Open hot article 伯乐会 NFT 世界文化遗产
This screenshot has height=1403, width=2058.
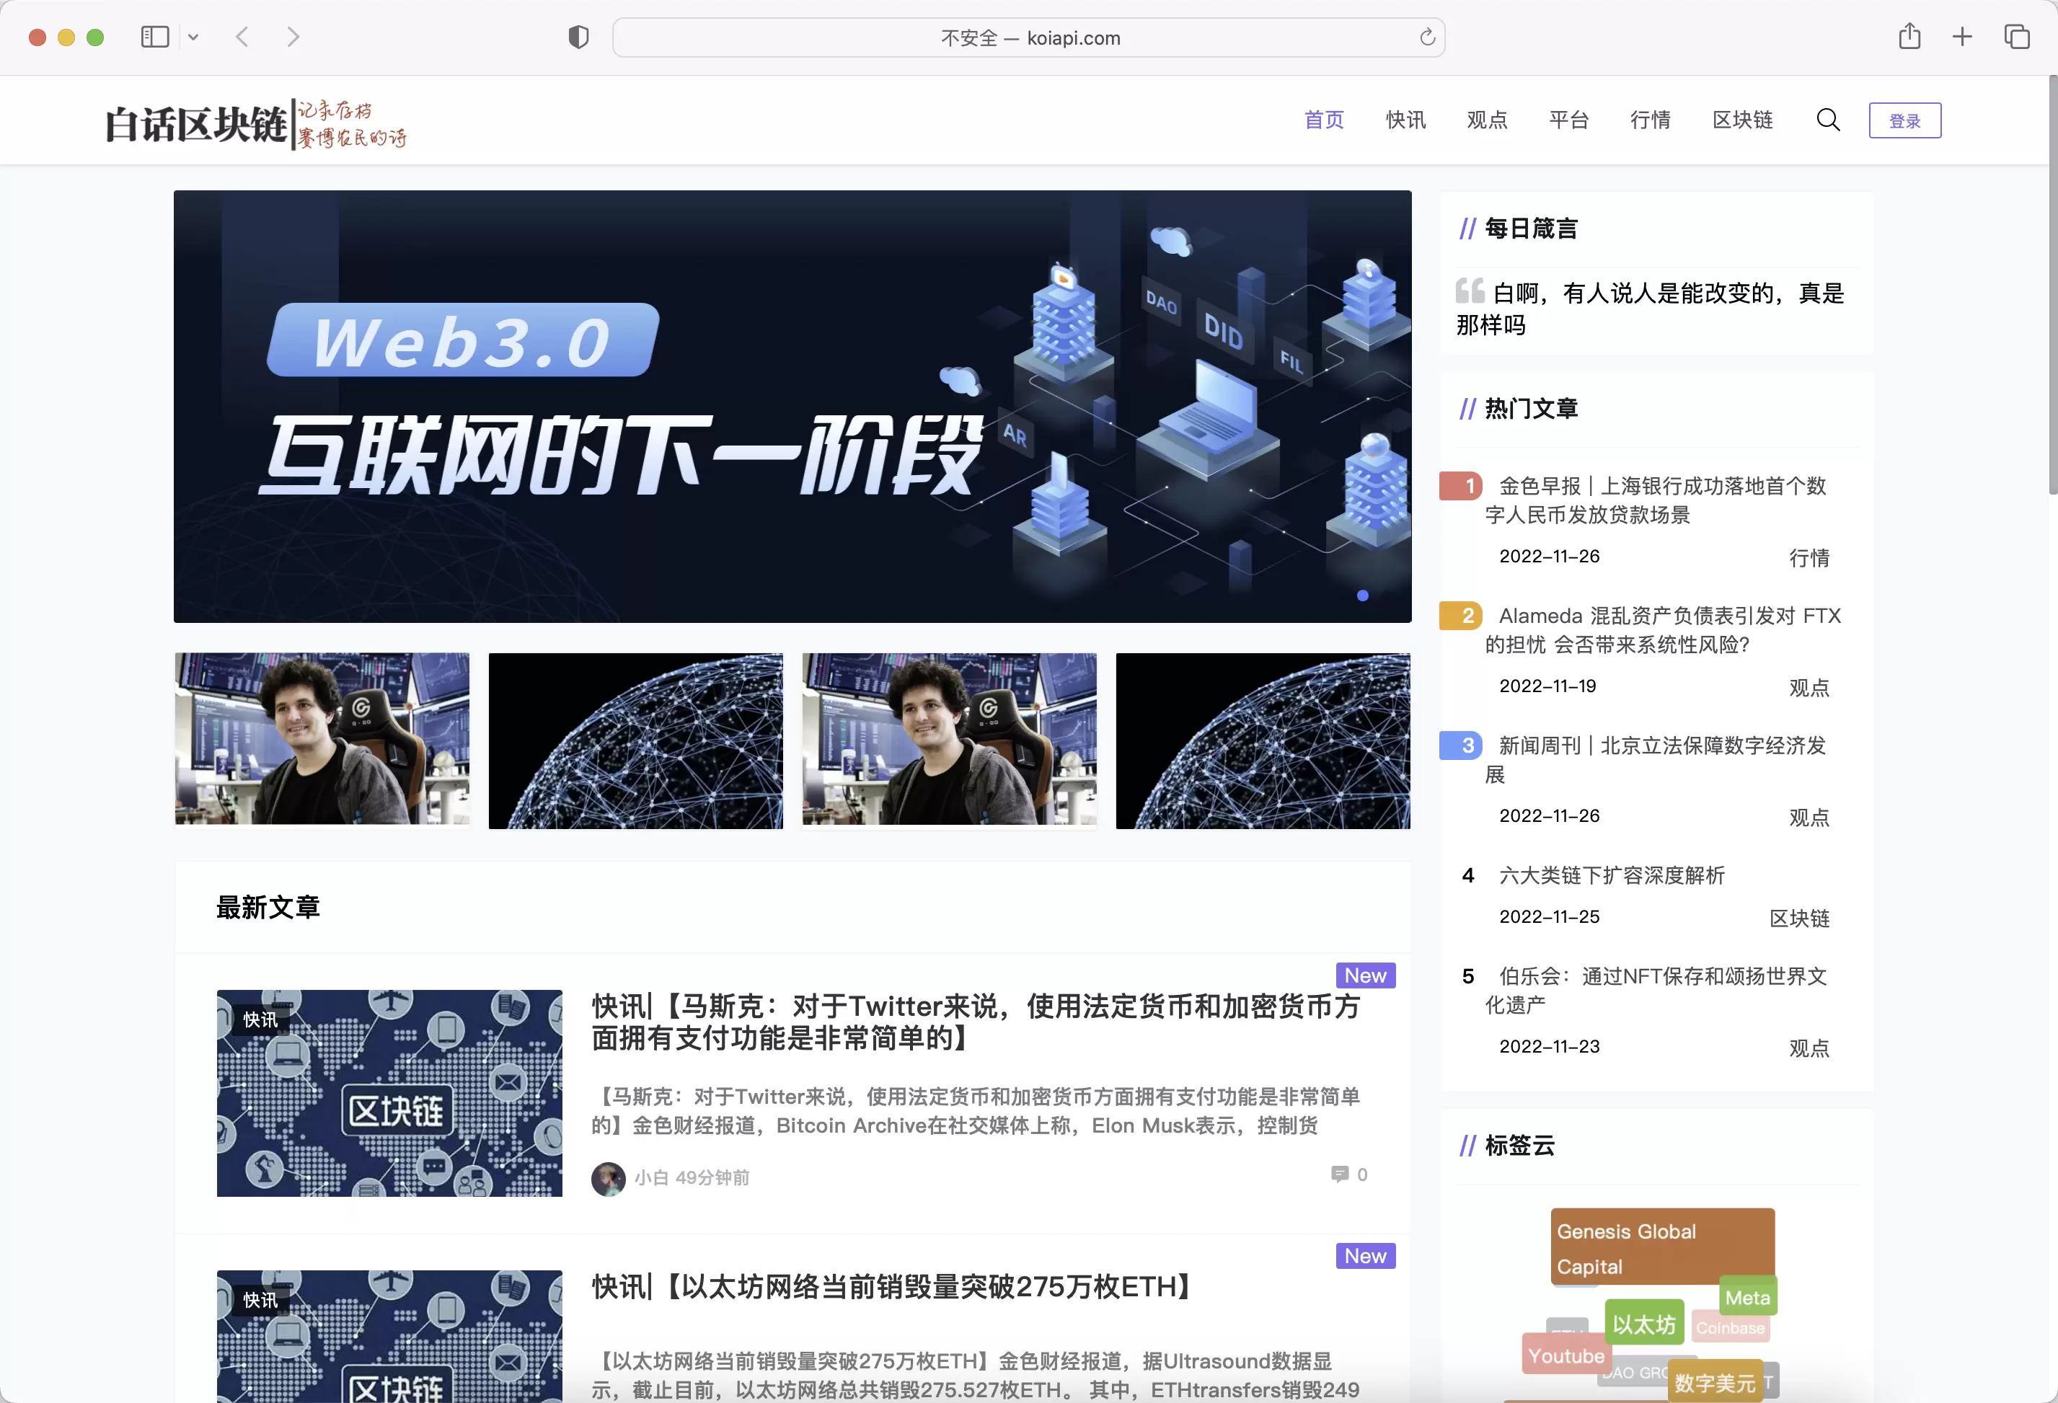click(1655, 991)
